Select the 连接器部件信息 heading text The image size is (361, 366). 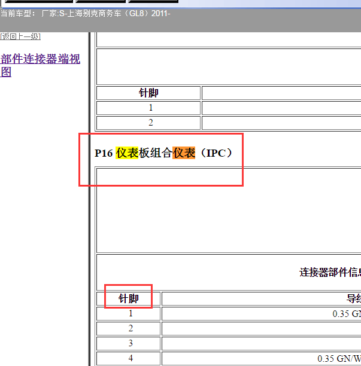(x=330, y=272)
